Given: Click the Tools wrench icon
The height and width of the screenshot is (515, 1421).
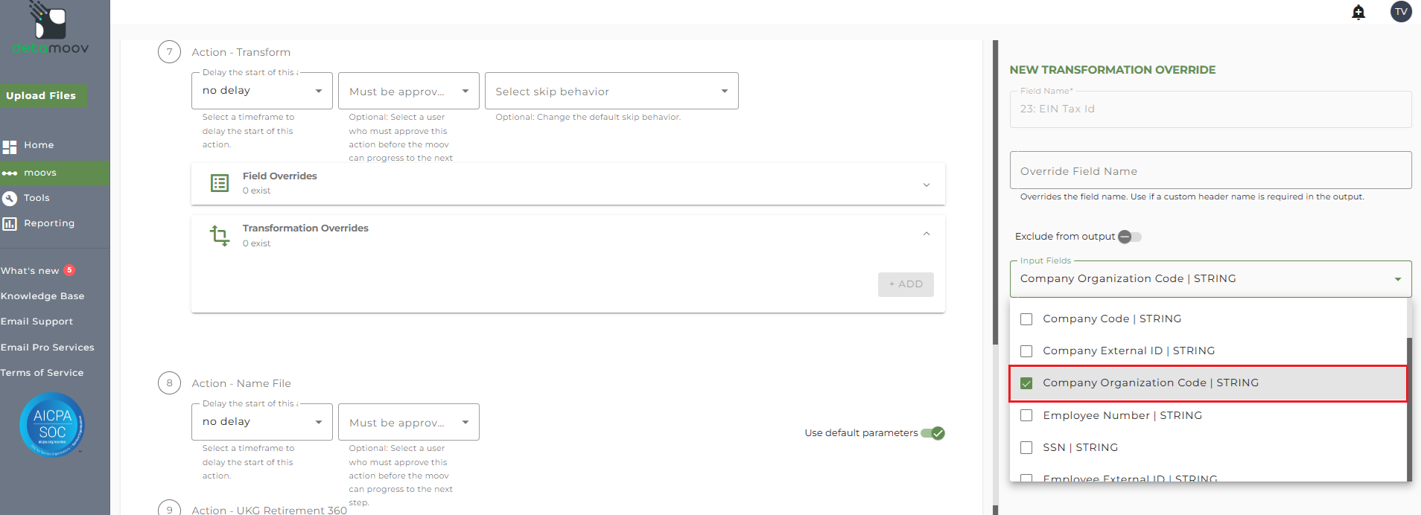Looking at the screenshot, I should [x=10, y=198].
